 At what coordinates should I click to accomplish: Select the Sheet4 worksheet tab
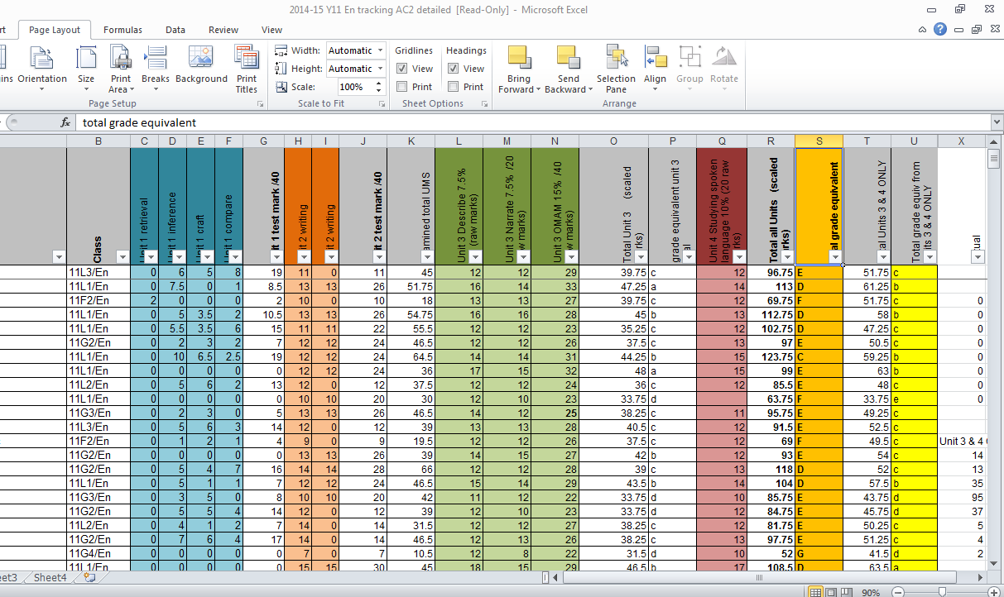[x=50, y=578]
